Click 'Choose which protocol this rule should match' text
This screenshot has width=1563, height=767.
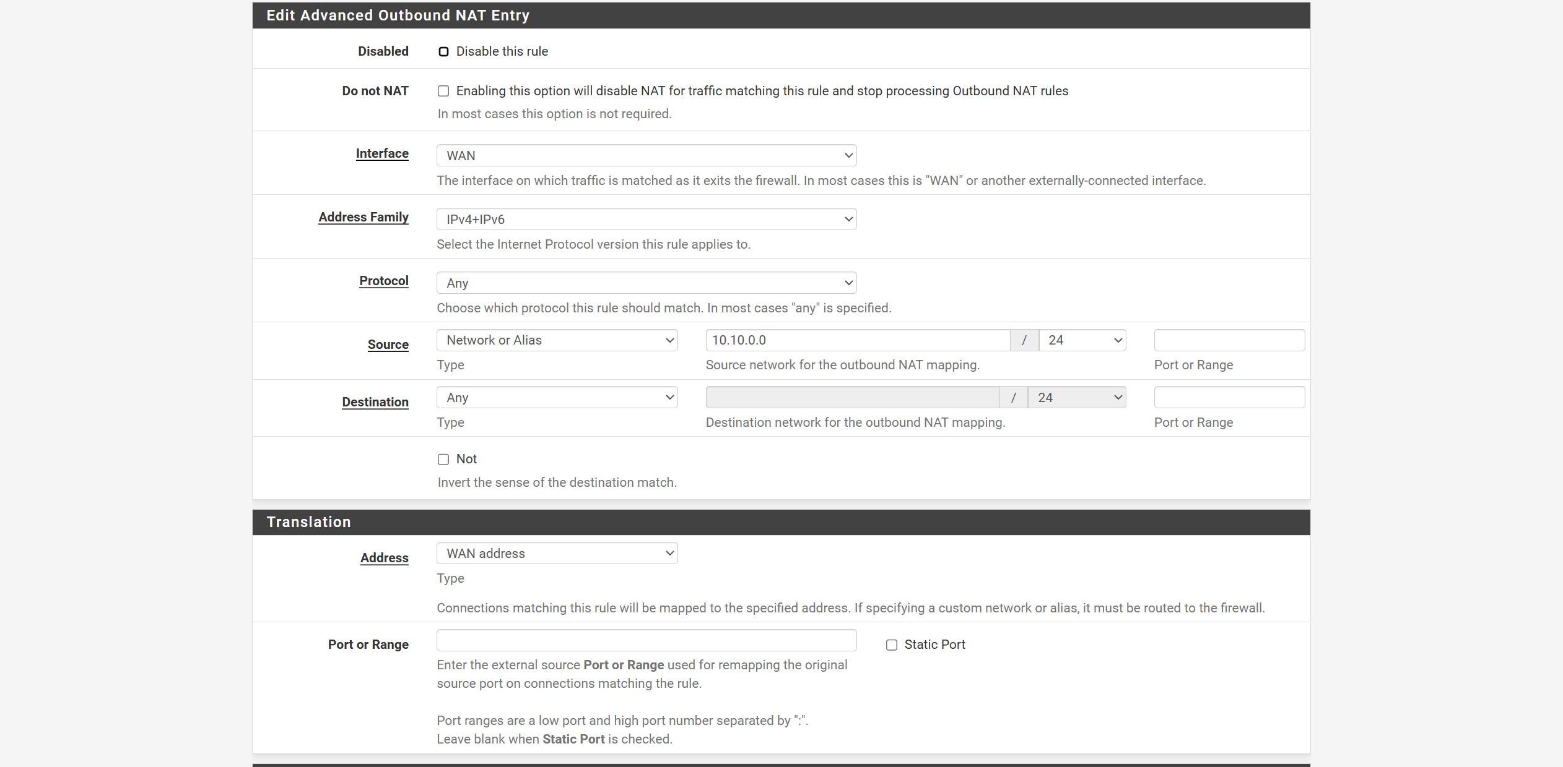tap(664, 308)
